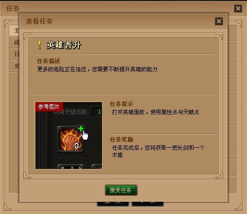The width and height of the screenshot is (247, 214).
Task: Click the talent level 0 badge
Action: point(77,146)
